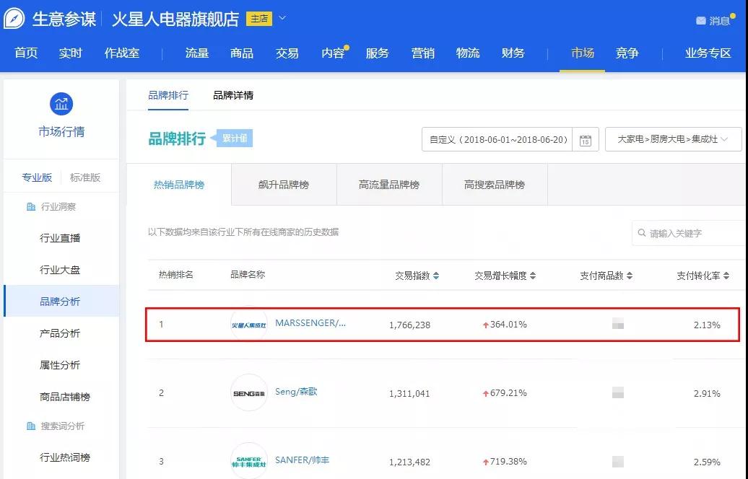Open the date picker calendar icon

(x=586, y=140)
